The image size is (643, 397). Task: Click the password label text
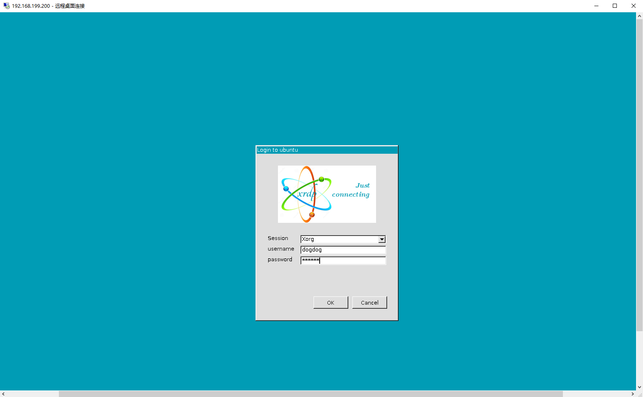(280, 260)
